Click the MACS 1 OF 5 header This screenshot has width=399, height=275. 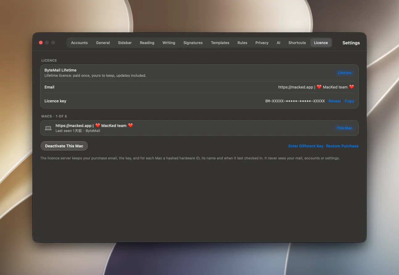click(54, 116)
